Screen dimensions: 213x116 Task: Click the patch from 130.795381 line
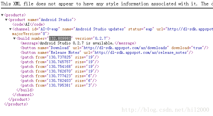(58, 85)
